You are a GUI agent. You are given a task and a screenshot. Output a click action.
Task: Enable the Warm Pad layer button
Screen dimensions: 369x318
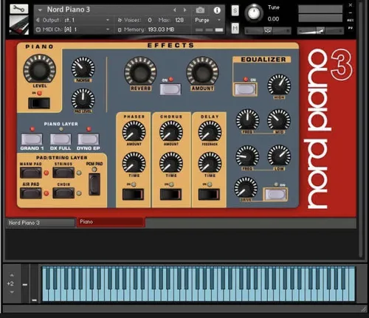click(x=31, y=173)
